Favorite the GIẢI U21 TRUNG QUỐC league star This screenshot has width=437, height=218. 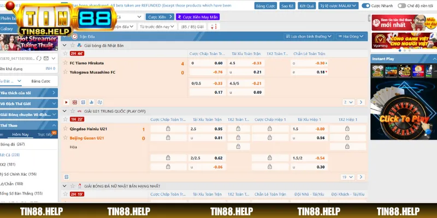tap(73, 111)
